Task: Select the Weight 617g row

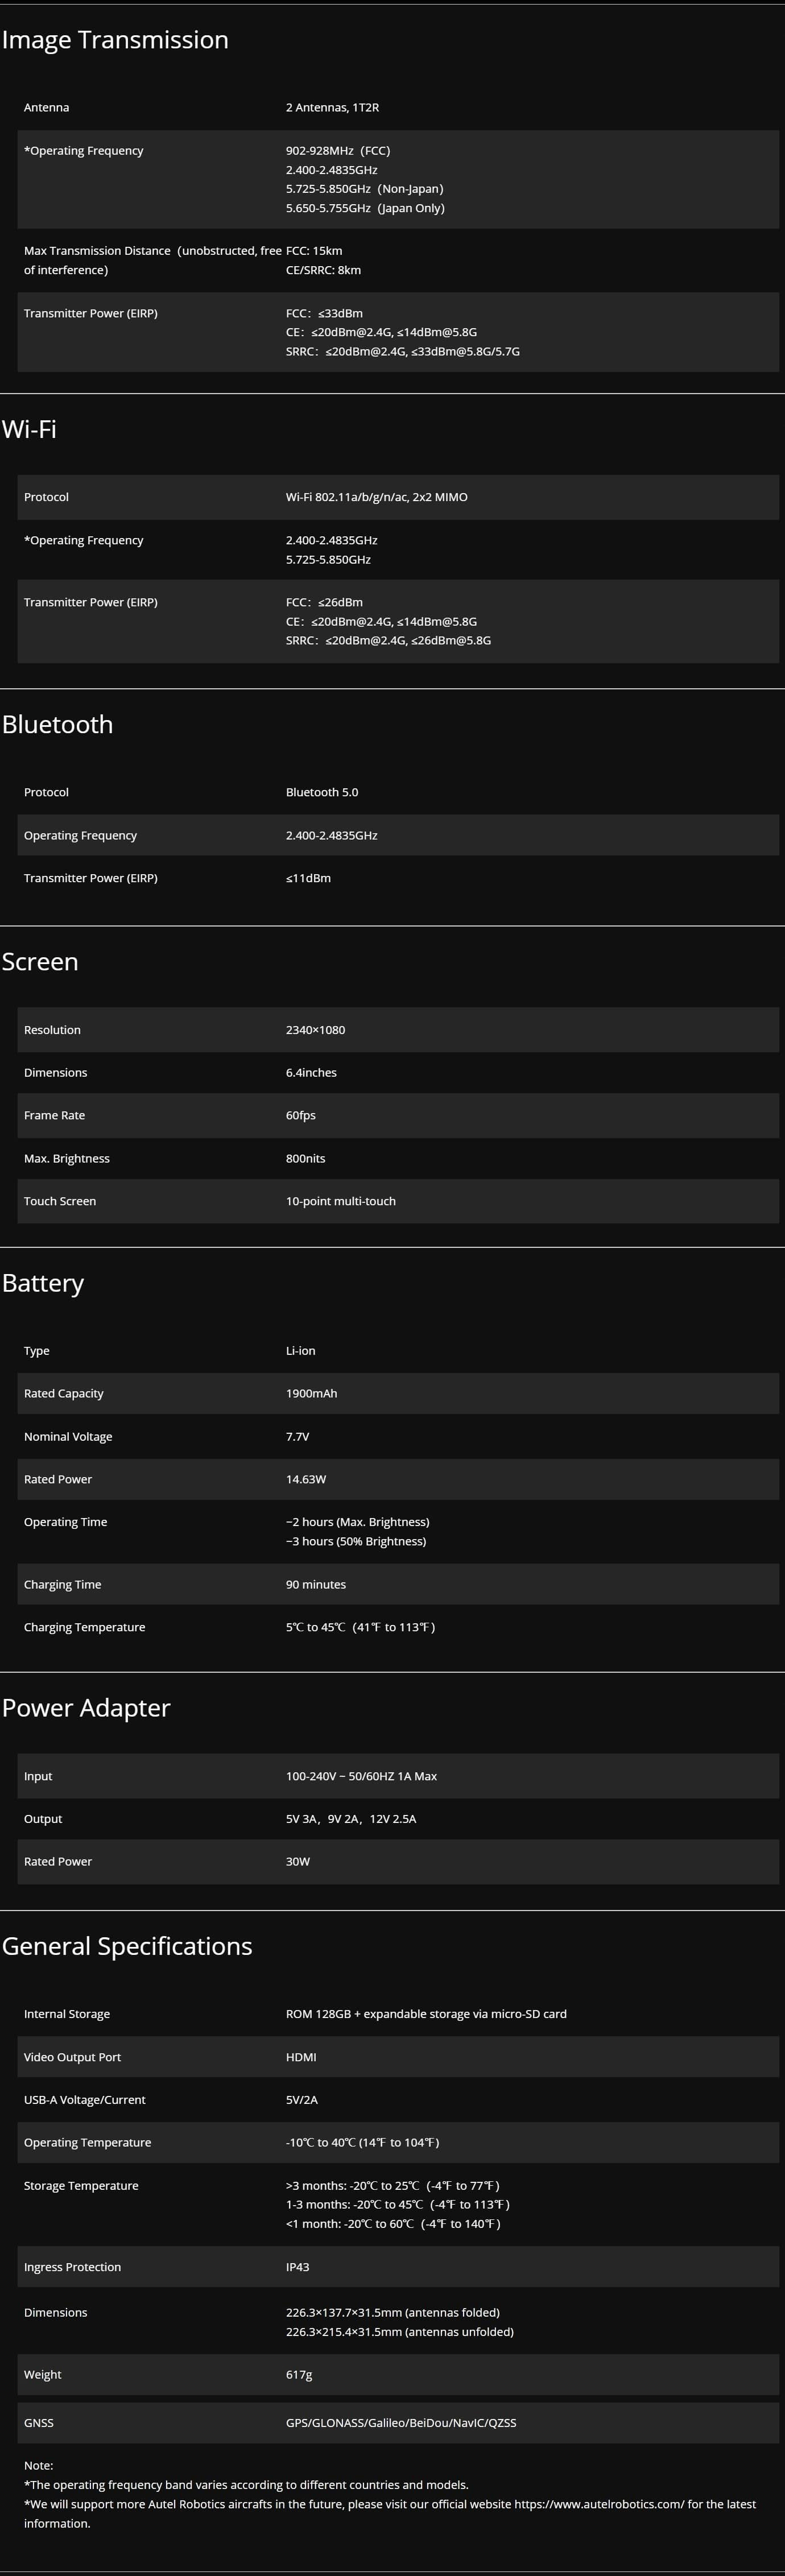Action: tap(398, 2374)
